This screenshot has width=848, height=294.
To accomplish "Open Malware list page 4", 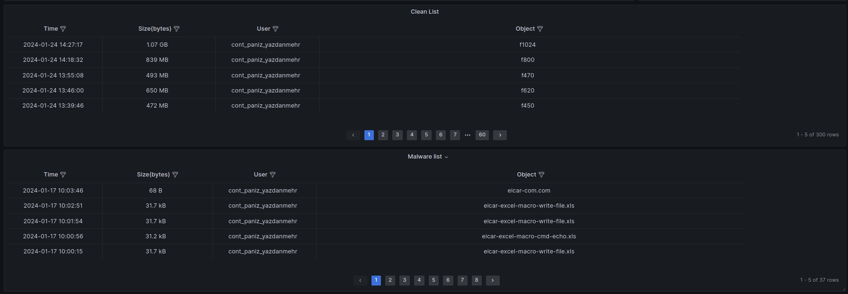I will [419, 280].
